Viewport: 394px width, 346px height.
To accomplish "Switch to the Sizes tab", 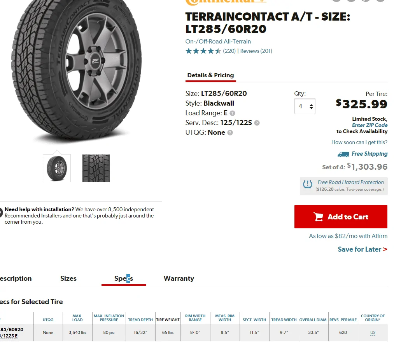I will 68,278.
